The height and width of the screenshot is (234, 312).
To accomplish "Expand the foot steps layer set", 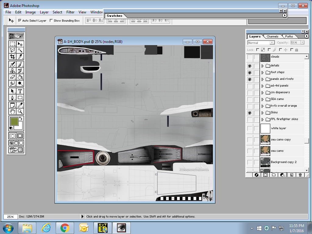I will (263, 73).
